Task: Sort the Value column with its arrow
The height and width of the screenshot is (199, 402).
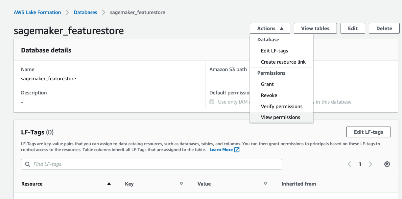Action: (265, 184)
